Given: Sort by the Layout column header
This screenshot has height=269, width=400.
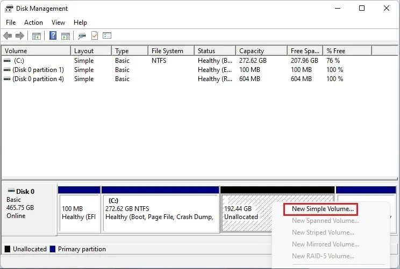Looking at the screenshot, I should (x=91, y=50).
